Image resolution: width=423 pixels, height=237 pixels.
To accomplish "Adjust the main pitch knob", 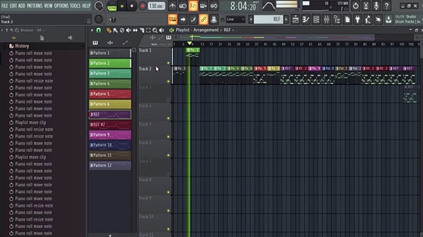I will pos(98,19).
